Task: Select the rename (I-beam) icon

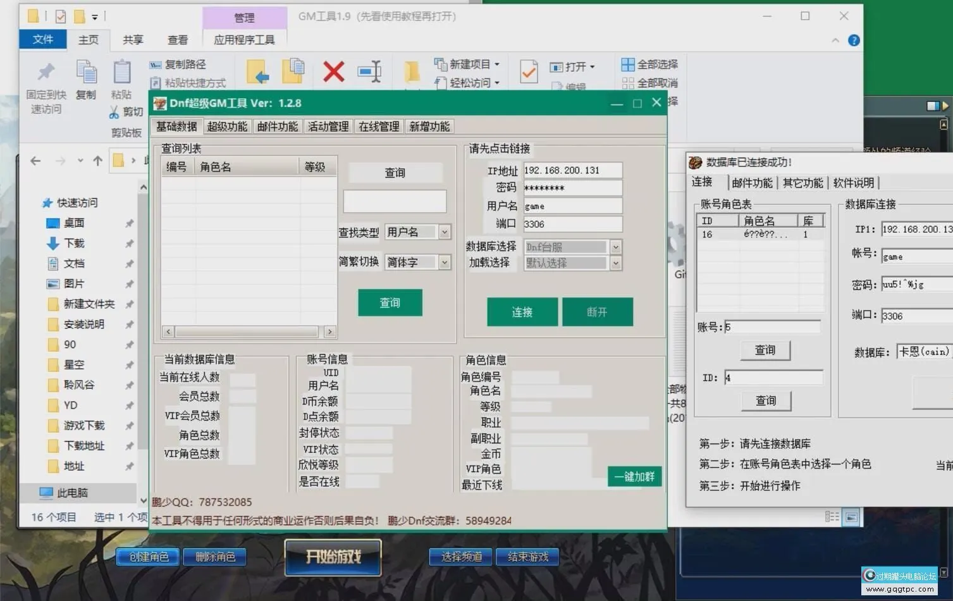Action: point(370,71)
